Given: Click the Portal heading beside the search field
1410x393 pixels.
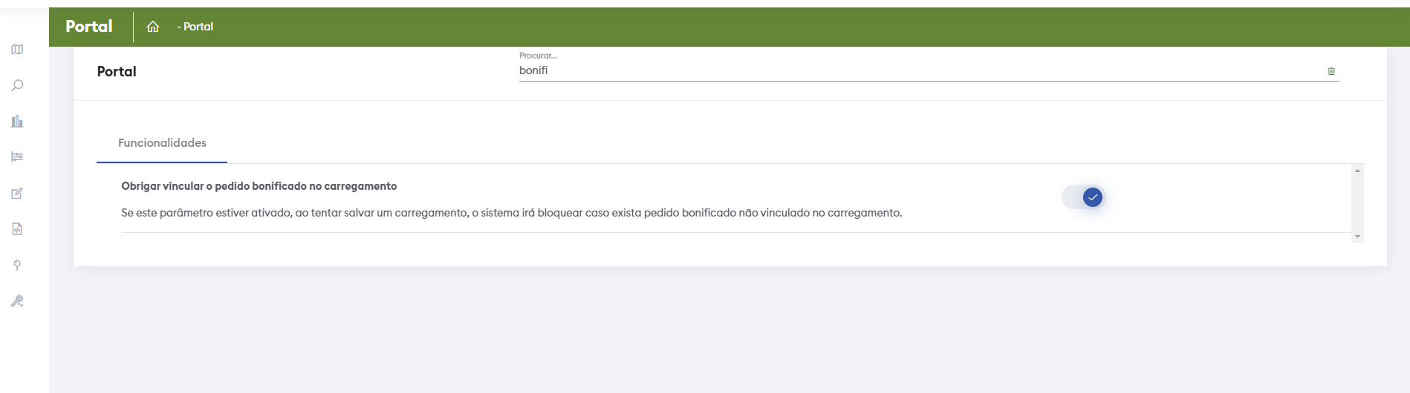Looking at the screenshot, I should point(117,72).
